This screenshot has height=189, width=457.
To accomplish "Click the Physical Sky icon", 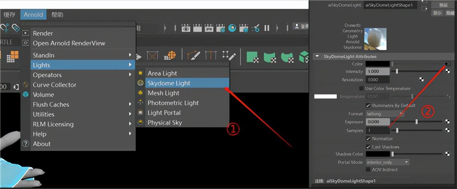I will click(140, 123).
